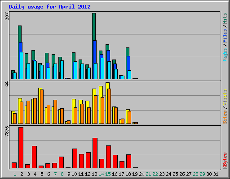
Task: Click the 'Visits' legend label
Action: [x=225, y=97]
